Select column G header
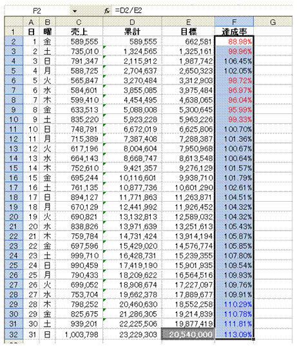Screen dimensions: 297x346 [x=273, y=22]
